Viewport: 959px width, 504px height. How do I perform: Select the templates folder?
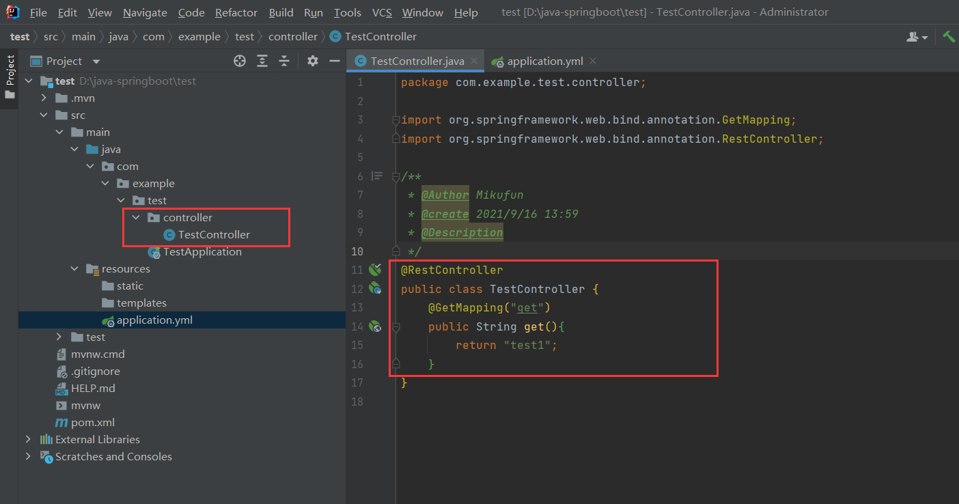[134, 303]
